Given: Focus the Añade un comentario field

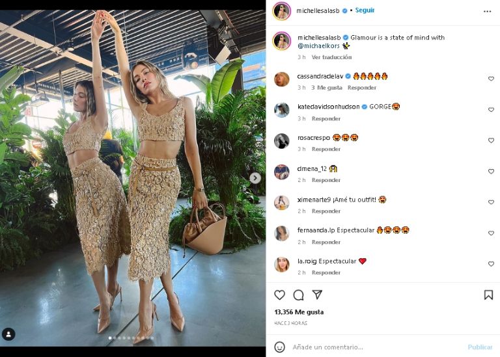Looking at the screenshot, I should pyautogui.click(x=374, y=347).
